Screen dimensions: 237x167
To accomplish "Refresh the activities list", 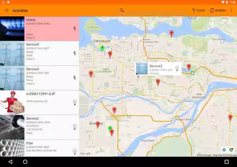I will pos(218,11).
